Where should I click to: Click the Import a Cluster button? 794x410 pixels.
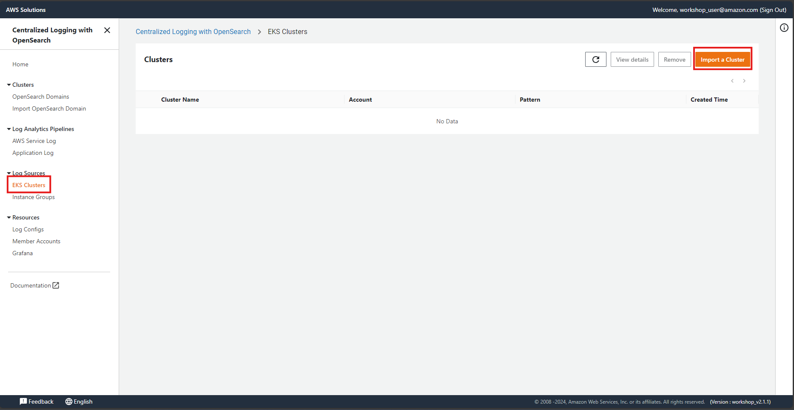pyautogui.click(x=722, y=60)
